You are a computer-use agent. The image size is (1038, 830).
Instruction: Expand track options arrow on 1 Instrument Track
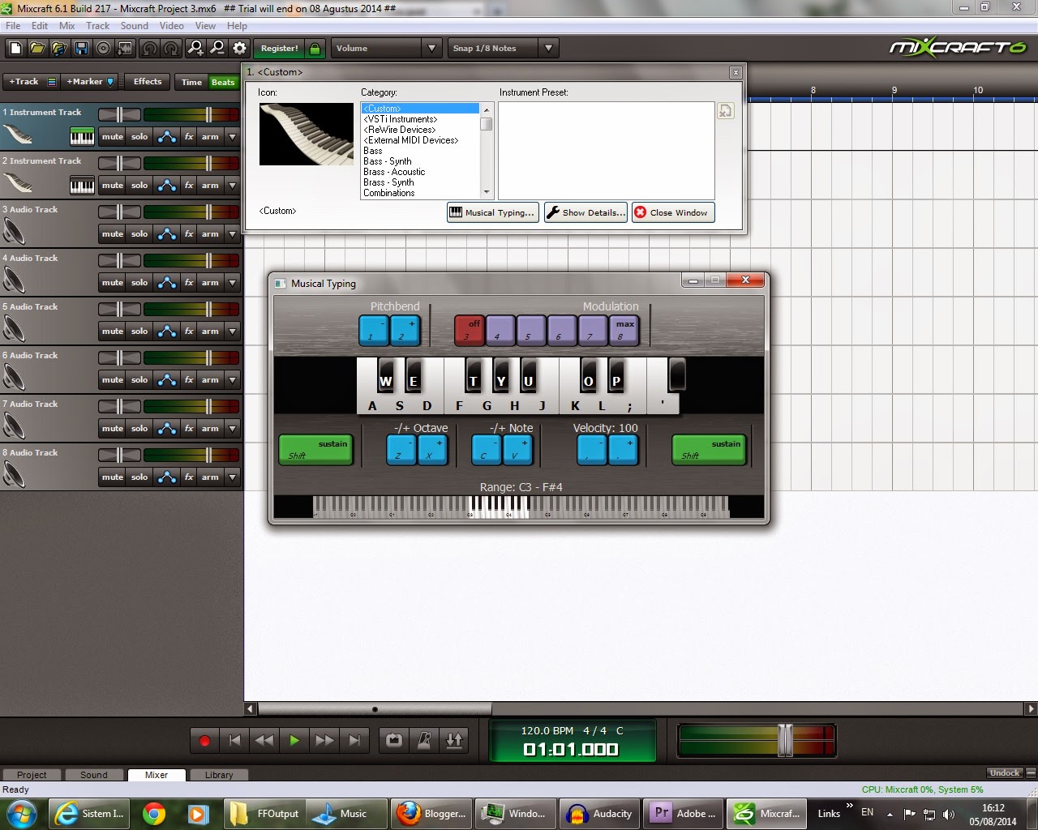click(232, 137)
